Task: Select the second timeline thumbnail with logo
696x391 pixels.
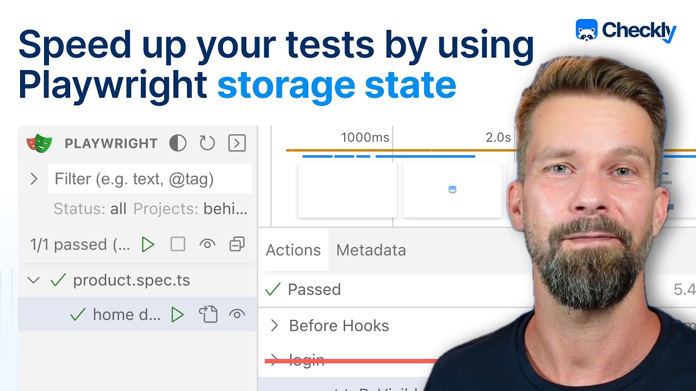Action: (452, 190)
